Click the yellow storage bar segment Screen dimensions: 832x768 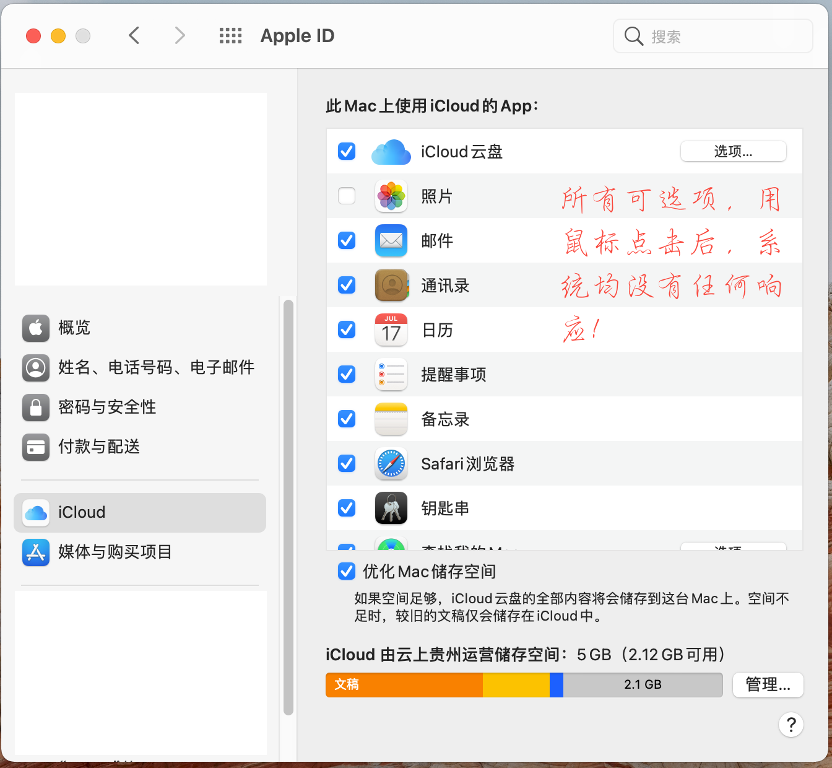click(x=516, y=685)
